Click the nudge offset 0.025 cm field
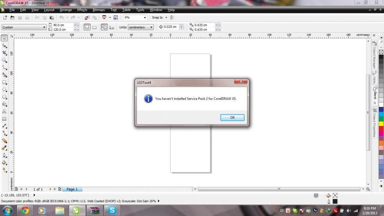The image size is (384, 216). point(171,27)
